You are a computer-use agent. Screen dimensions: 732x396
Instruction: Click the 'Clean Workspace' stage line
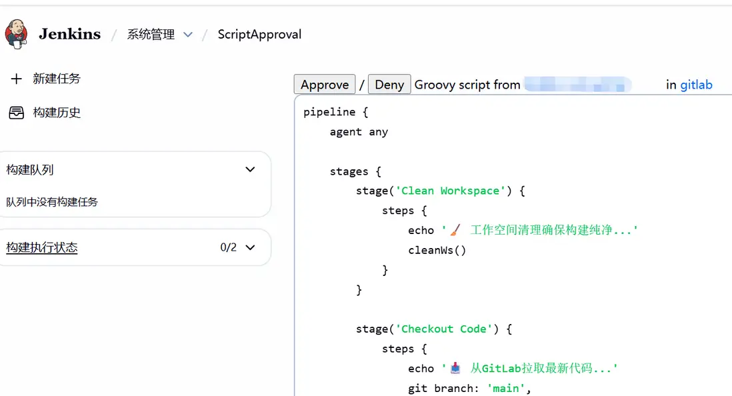[440, 191]
